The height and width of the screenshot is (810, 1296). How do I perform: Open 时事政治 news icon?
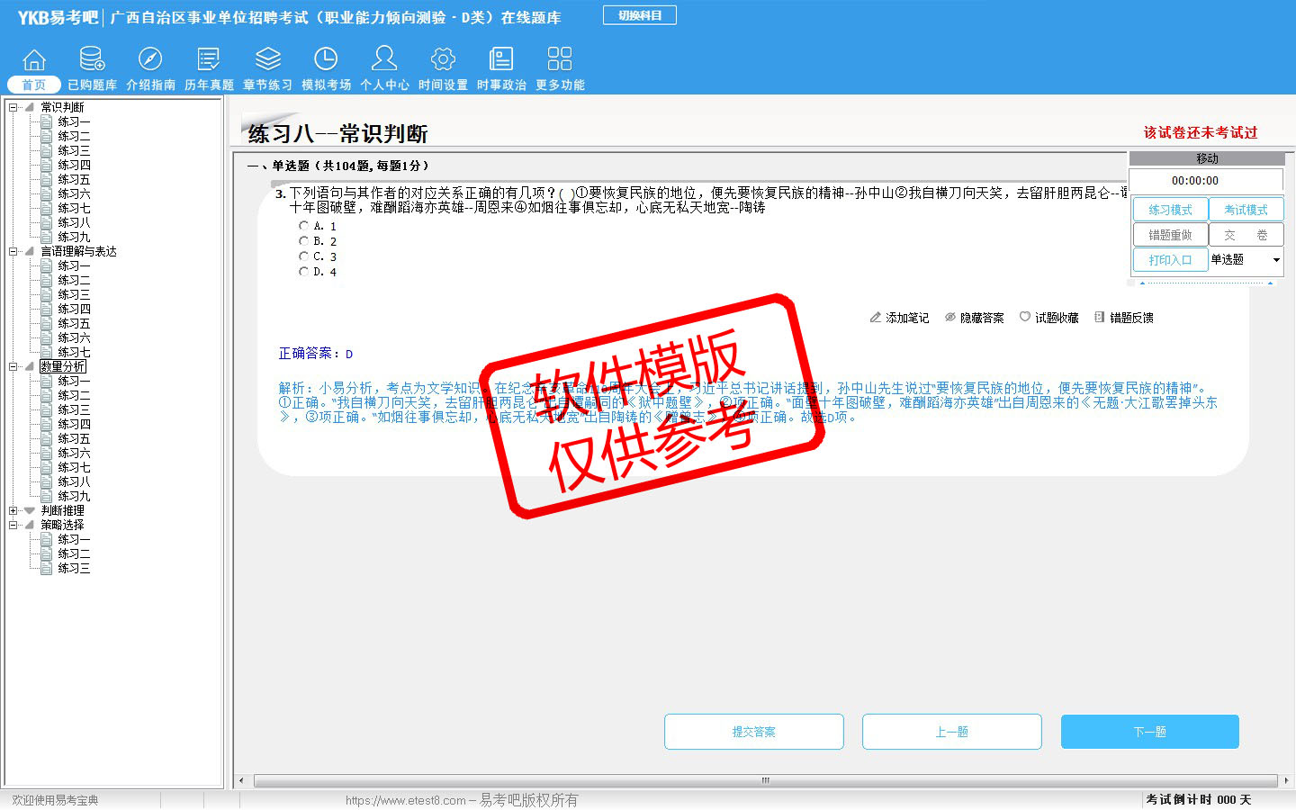pyautogui.click(x=501, y=59)
